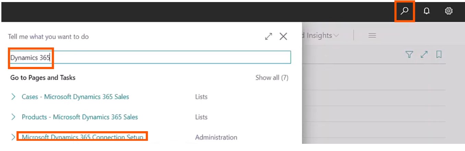Click the bookmark icon
The width and height of the screenshot is (465, 151).
pyautogui.click(x=439, y=55)
